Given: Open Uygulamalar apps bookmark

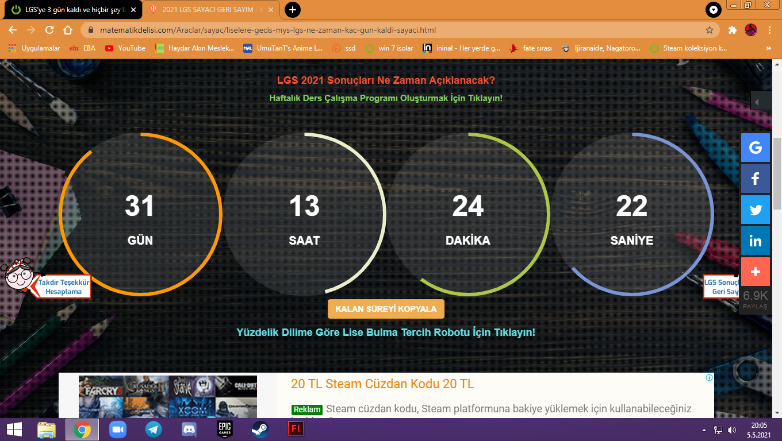Looking at the screenshot, I should click(34, 48).
